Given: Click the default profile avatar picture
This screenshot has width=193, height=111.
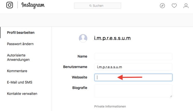Looking at the screenshot, I should (83, 38).
